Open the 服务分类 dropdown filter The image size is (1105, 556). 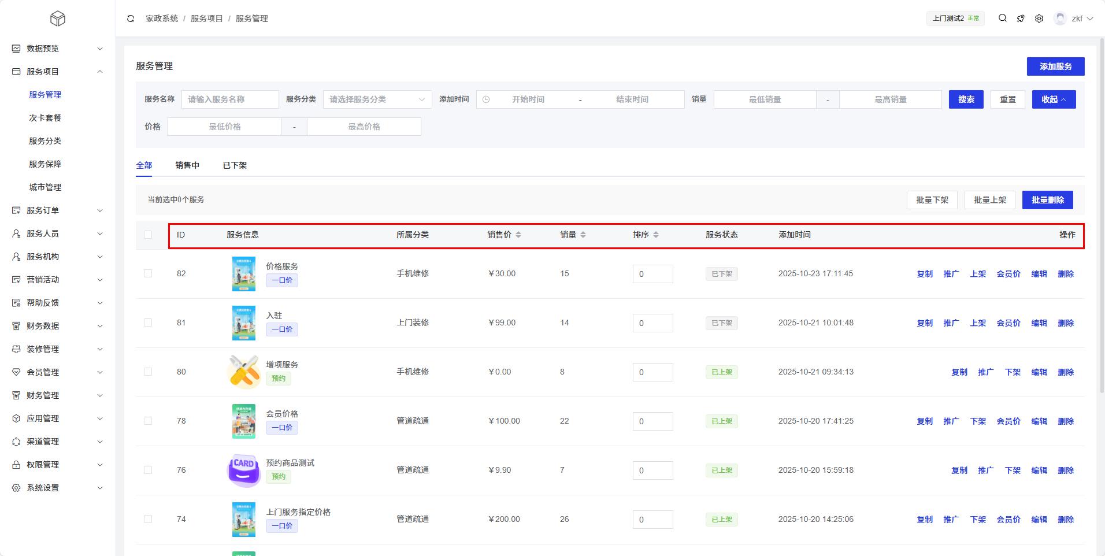pyautogui.click(x=377, y=99)
